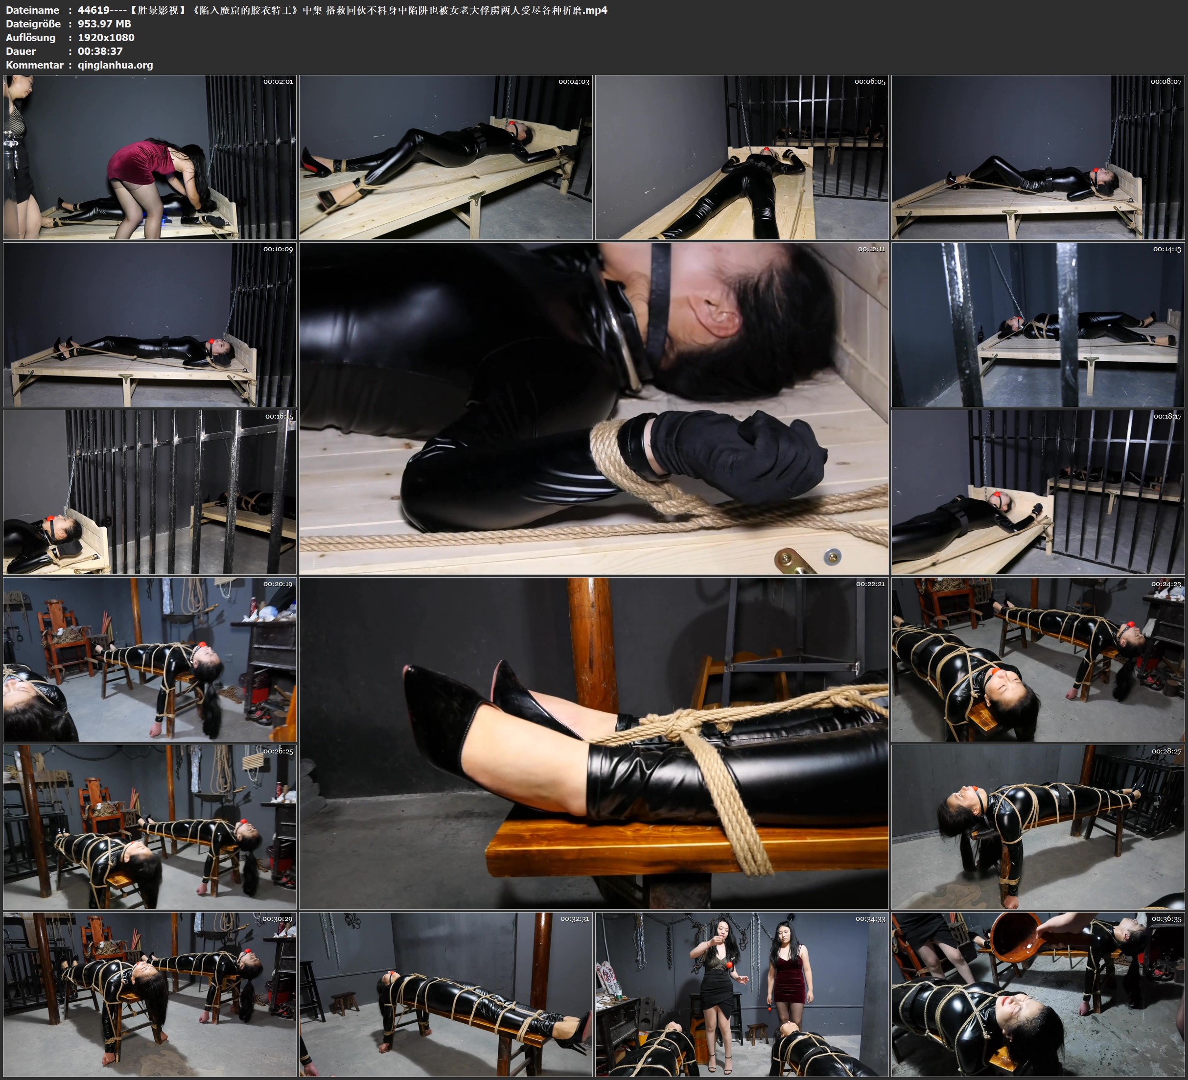Click the last frame at 00:36:35
The height and width of the screenshot is (1080, 1188).
1037,994
